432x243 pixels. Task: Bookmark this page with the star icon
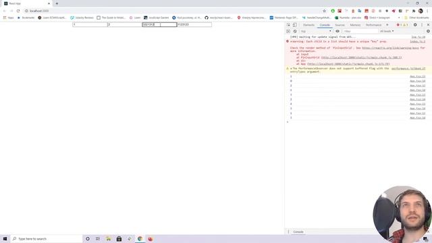324,11
